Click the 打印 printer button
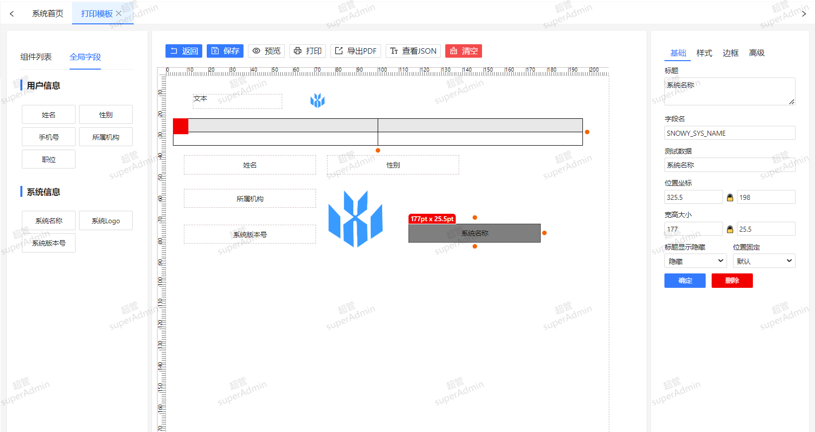Screen dimensions: 815x432 click(x=308, y=51)
